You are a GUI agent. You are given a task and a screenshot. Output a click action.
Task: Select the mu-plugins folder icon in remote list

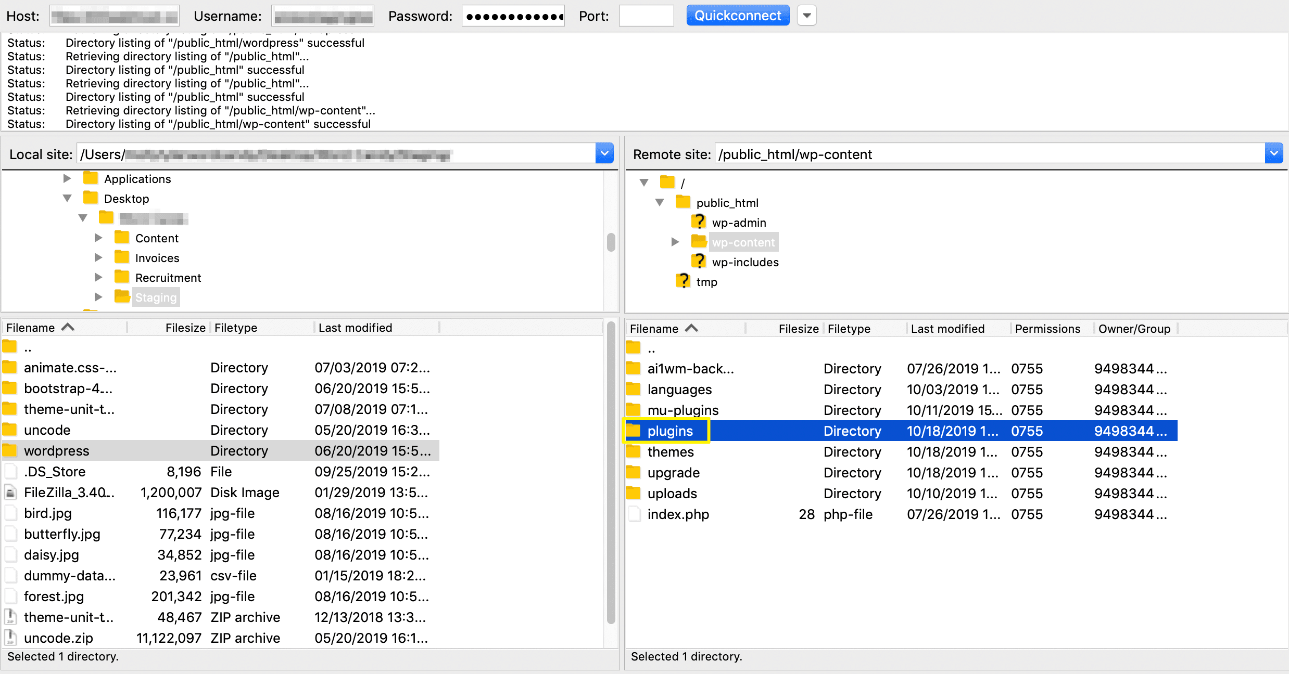tap(633, 410)
